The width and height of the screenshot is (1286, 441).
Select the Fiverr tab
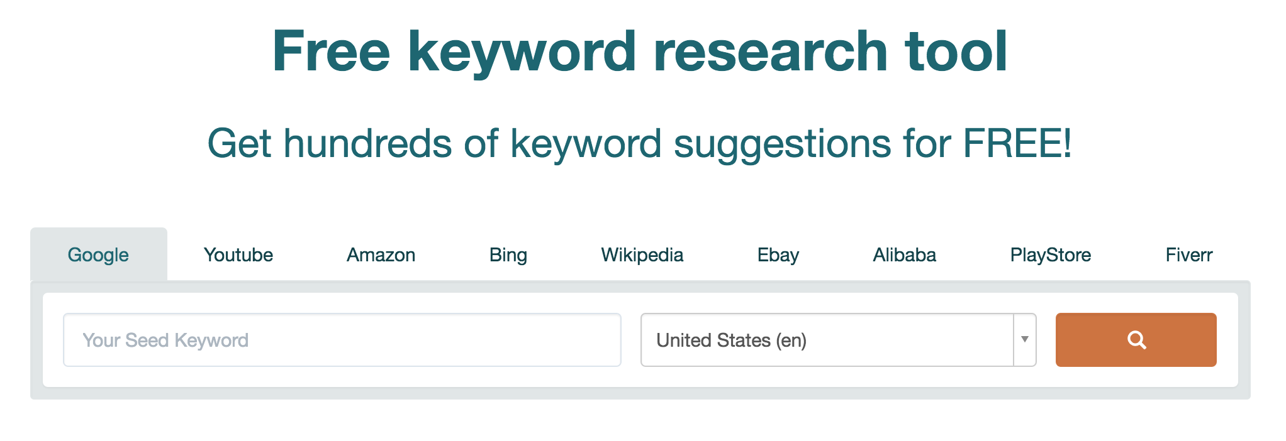pyautogui.click(x=1189, y=255)
